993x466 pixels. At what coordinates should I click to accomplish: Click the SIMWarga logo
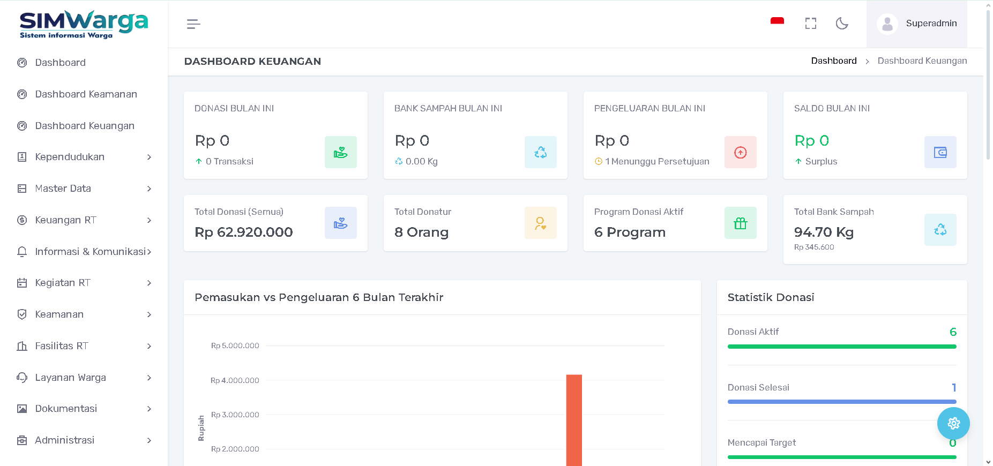pos(84,24)
